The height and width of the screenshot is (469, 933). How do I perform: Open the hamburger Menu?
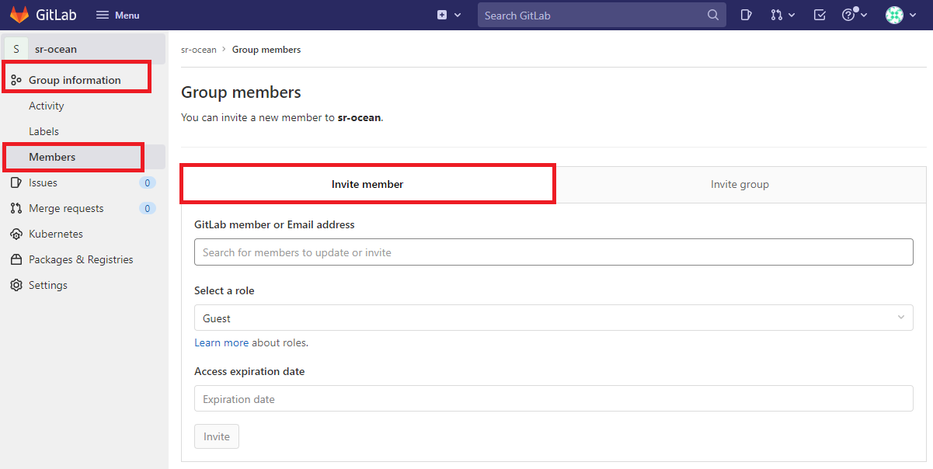coord(117,15)
